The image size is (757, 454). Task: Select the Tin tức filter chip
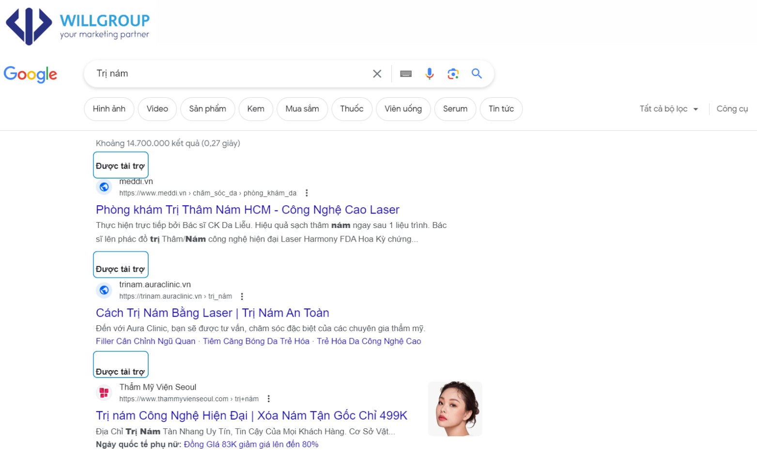(501, 109)
